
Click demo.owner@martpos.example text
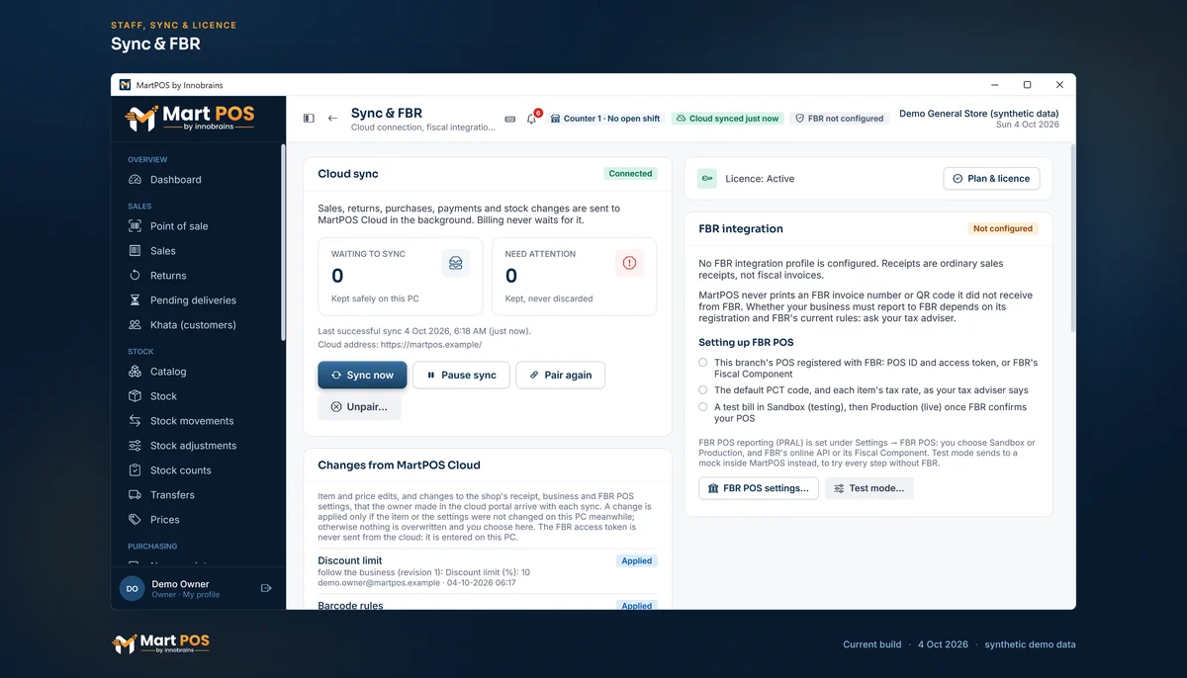click(379, 583)
